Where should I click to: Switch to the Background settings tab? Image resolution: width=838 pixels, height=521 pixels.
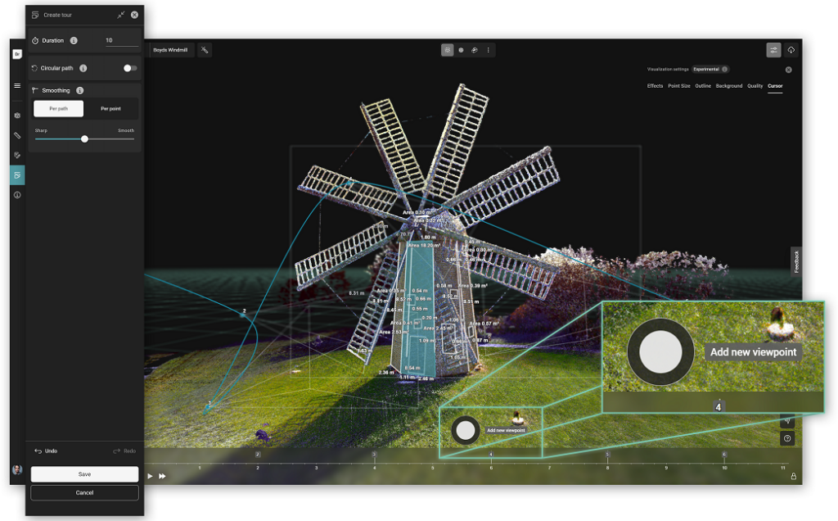coord(728,85)
